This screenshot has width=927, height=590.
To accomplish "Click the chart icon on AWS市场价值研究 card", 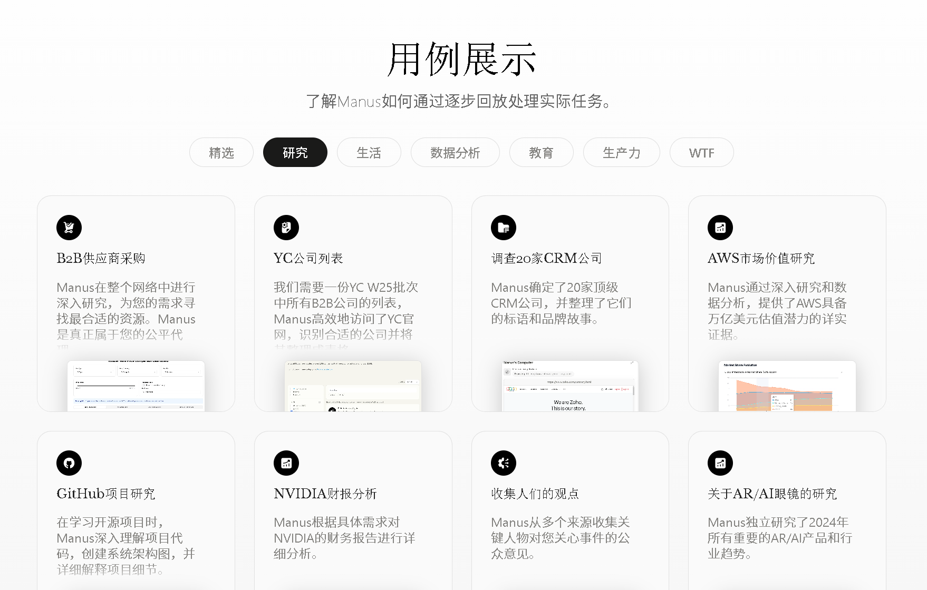I will (720, 228).
